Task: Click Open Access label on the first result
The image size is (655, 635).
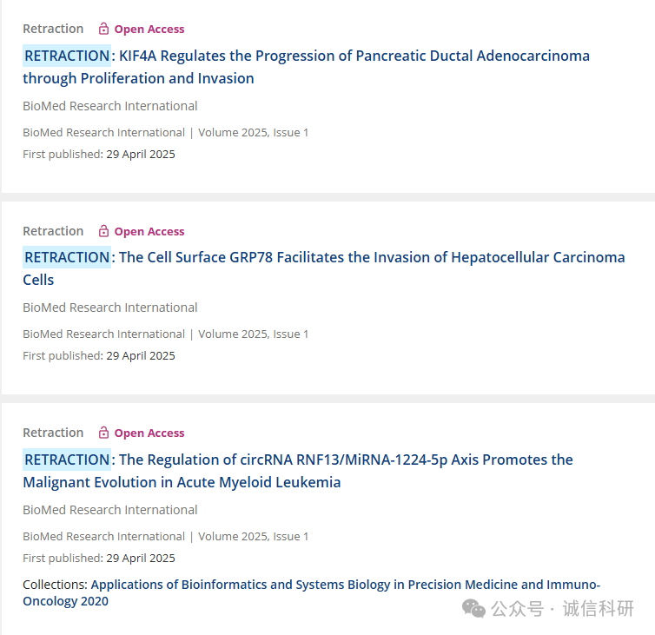Action: point(149,29)
